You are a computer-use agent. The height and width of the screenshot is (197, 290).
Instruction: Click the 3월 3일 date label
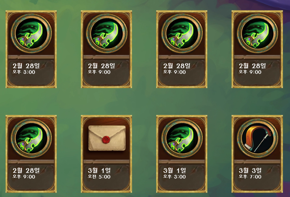[x=250, y=171]
